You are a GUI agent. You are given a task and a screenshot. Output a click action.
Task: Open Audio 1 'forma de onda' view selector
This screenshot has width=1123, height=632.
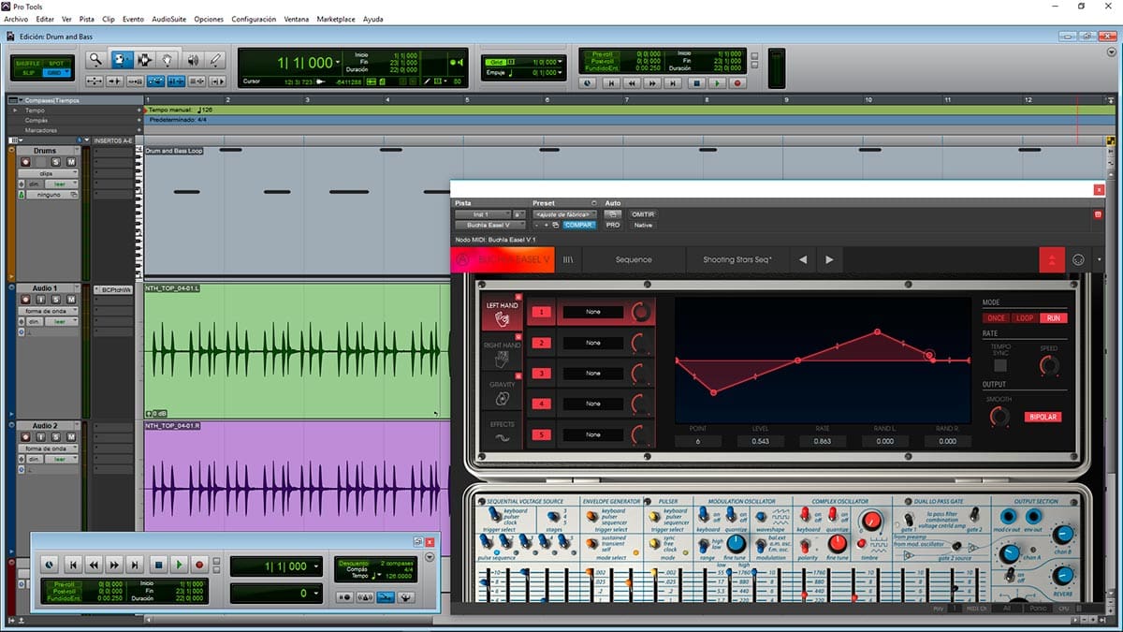[x=51, y=311]
